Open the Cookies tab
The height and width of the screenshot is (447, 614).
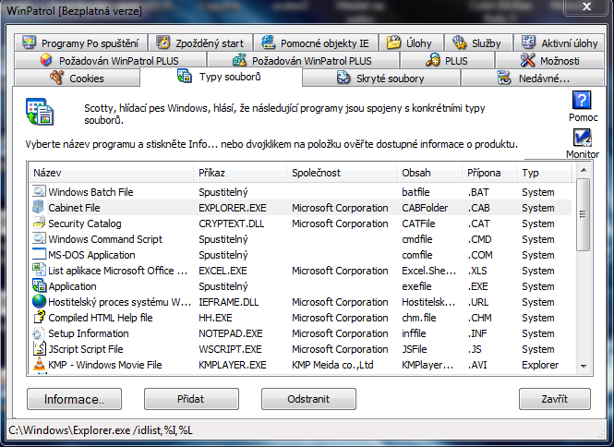(x=77, y=78)
